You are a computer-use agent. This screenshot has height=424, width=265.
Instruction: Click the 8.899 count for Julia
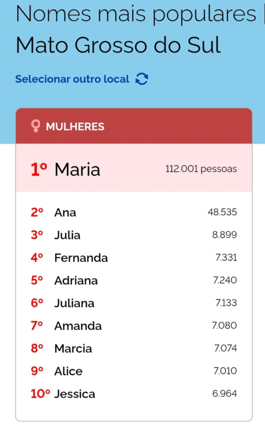coord(224,235)
